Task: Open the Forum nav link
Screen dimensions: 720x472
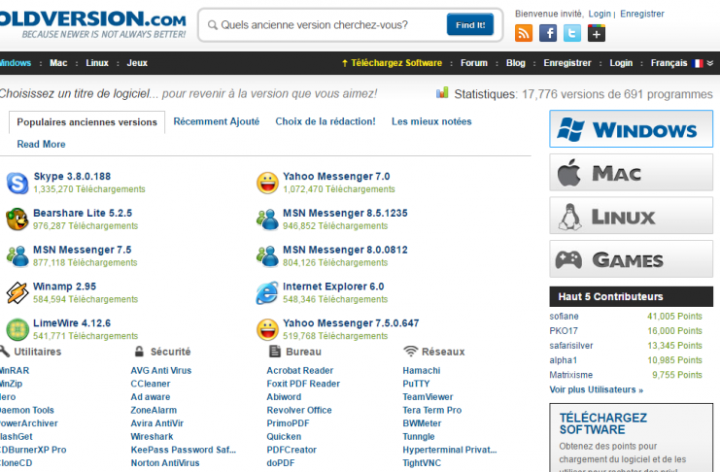Action: coord(474,63)
